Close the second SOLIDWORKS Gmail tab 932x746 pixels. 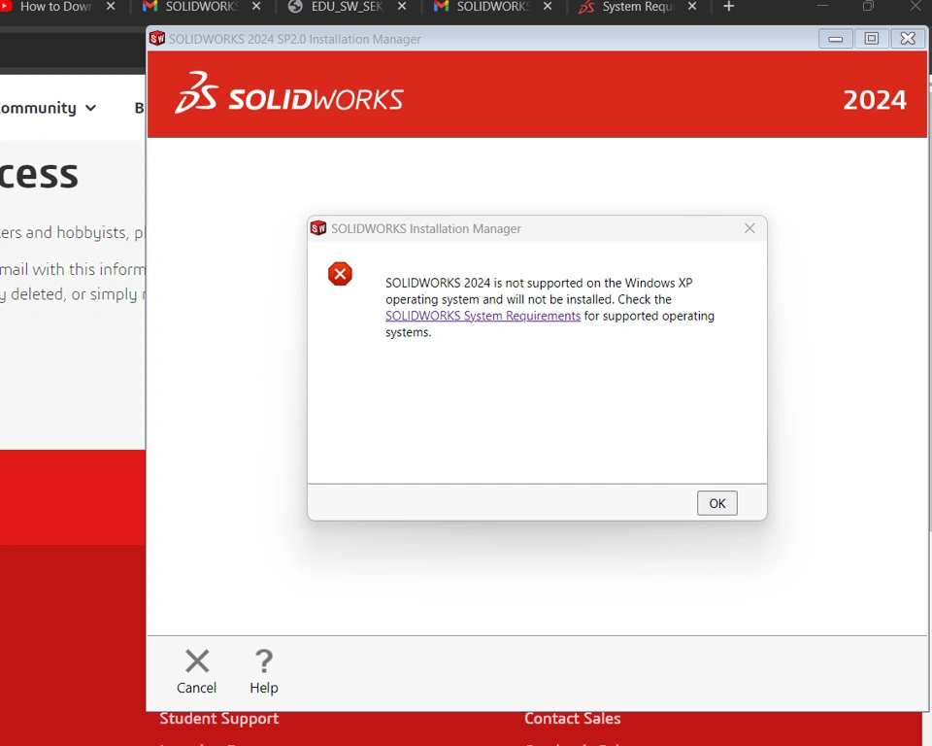click(x=548, y=7)
